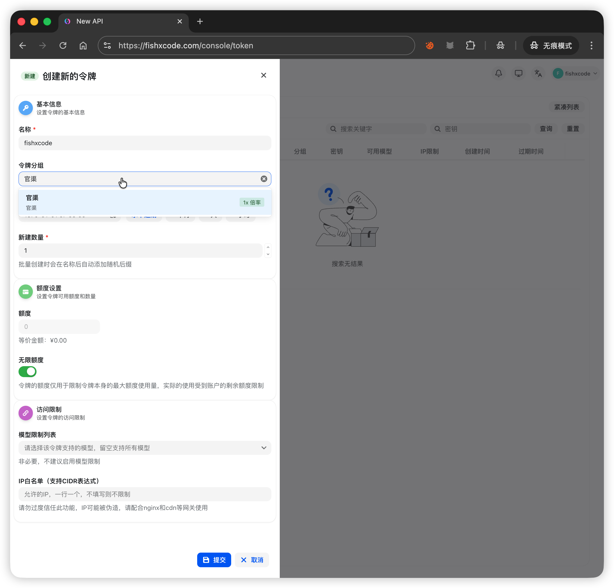Decrease new token count with the down arrow
This screenshot has width=614, height=588.
click(268, 254)
